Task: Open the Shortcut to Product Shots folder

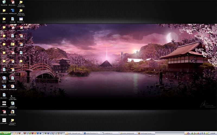Action: point(21,11)
